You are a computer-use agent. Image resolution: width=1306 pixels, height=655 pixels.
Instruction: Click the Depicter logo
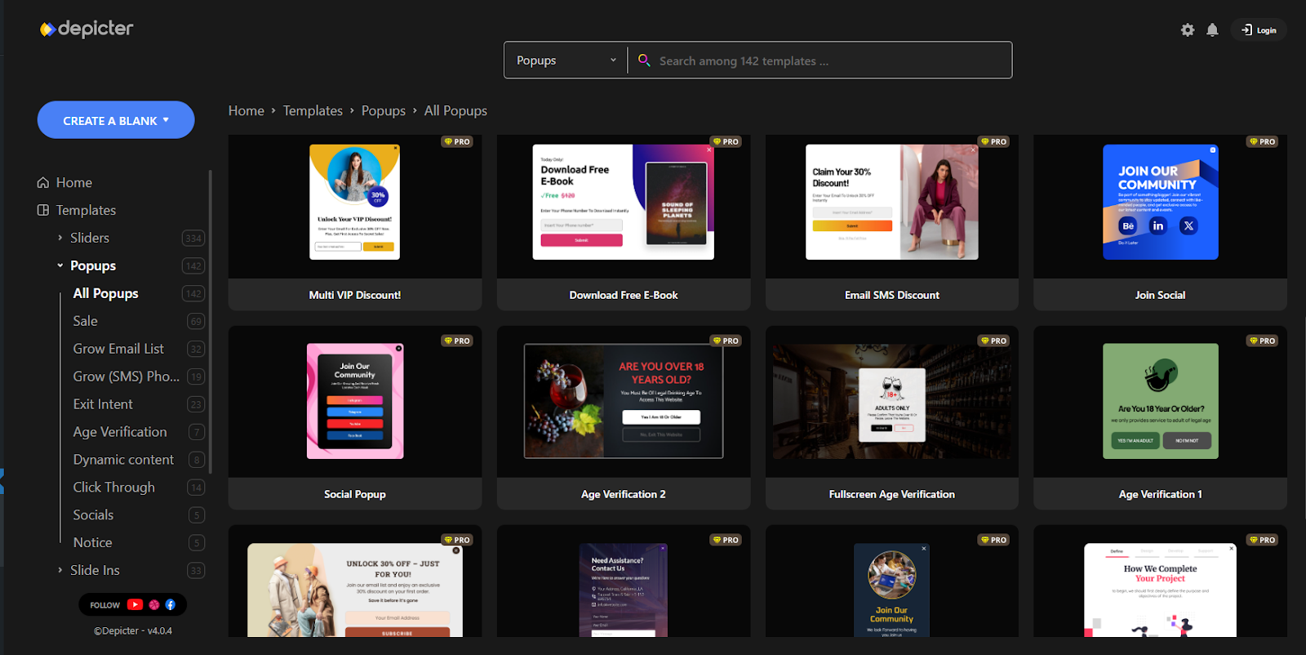tap(87, 29)
